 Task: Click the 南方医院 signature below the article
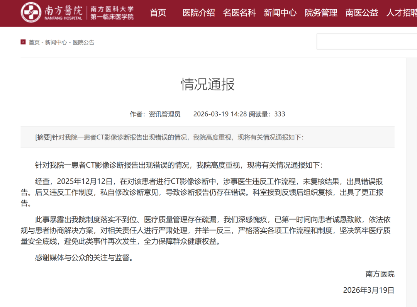pyautogui.click(x=380, y=274)
